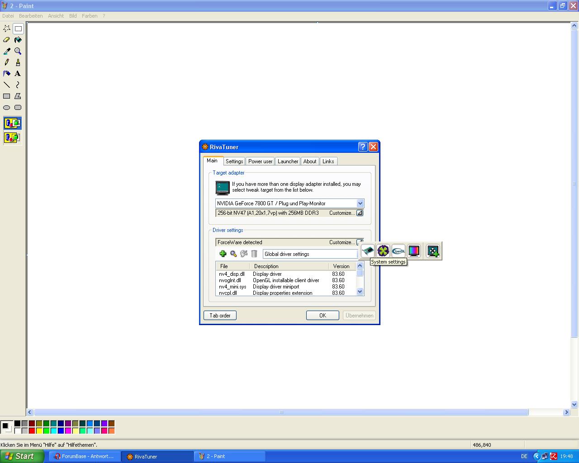Click the monitor icon with green plus
The width and height of the screenshot is (579, 463).
[433, 251]
